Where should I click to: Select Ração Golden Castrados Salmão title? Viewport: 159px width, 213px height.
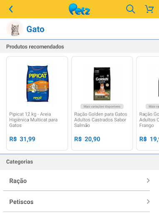click(101, 120)
